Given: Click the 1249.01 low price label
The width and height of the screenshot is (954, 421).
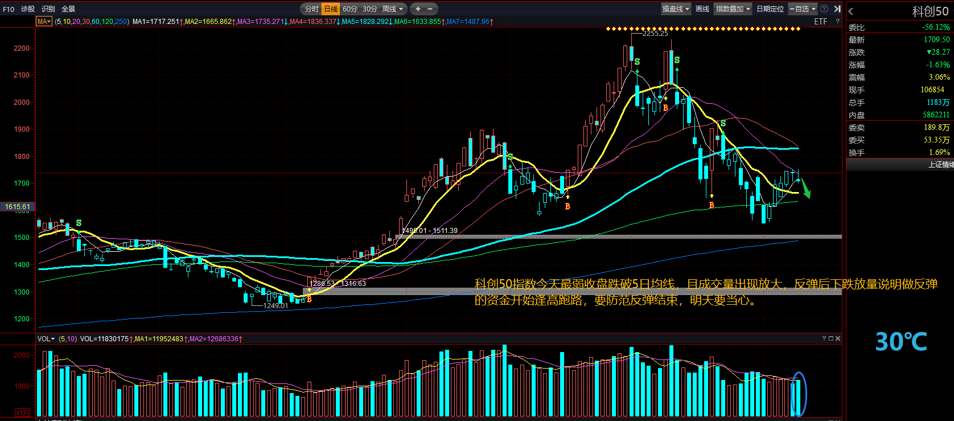Looking at the screenshot, I should pos(275,306).
